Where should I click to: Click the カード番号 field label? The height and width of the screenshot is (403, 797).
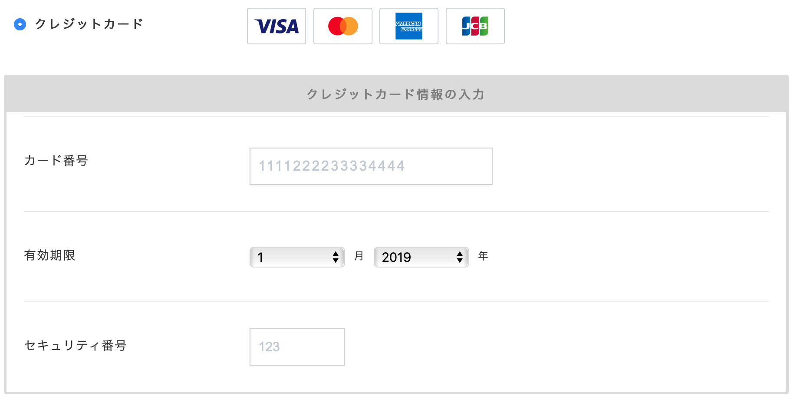[56, 161]
